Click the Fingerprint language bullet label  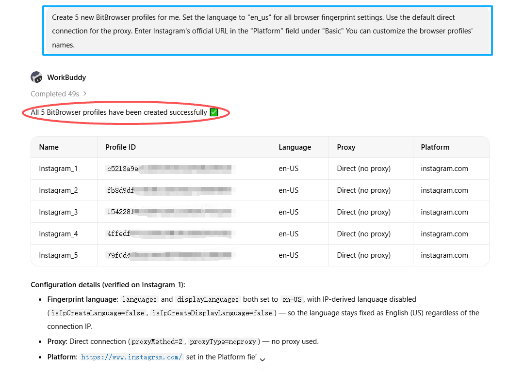[x=82, y=299]
